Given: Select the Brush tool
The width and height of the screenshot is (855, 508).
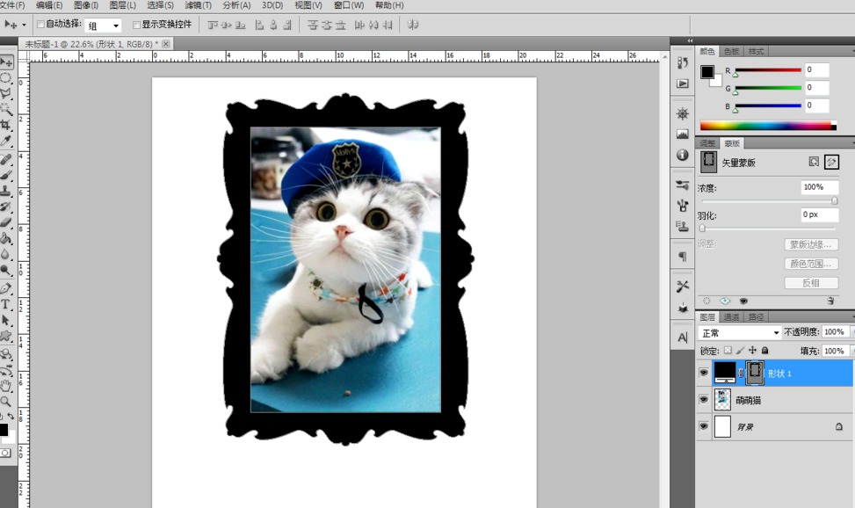Looking at the screenshot, I should 6,175.
